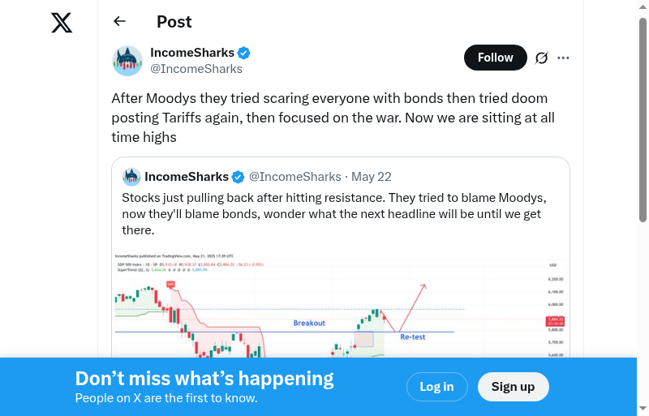Open Grok actions icon beside Follow
The height and width of the screenshot is (416, 649).
[542, 58]
